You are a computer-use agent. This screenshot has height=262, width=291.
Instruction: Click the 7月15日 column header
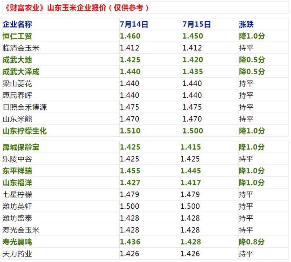coord(197,24)
